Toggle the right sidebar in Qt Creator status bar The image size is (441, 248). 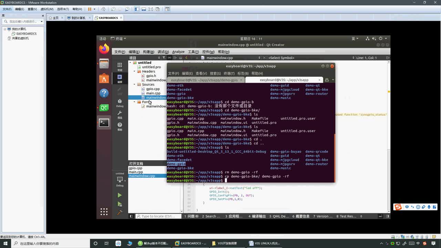[x=388, y=216]
